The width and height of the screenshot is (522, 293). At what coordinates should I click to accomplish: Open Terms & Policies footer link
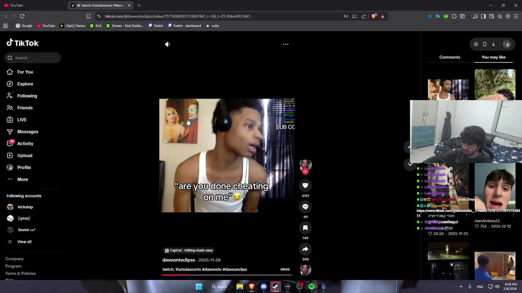20,273
